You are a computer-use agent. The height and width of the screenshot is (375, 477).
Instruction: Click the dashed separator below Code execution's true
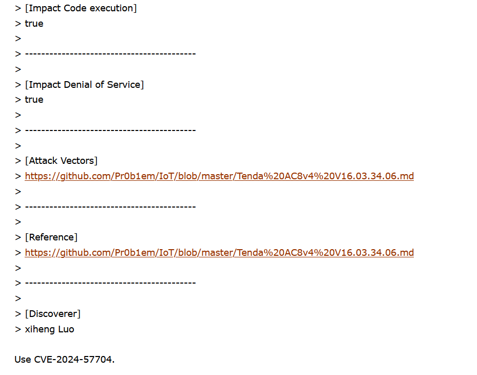point(110,54)
